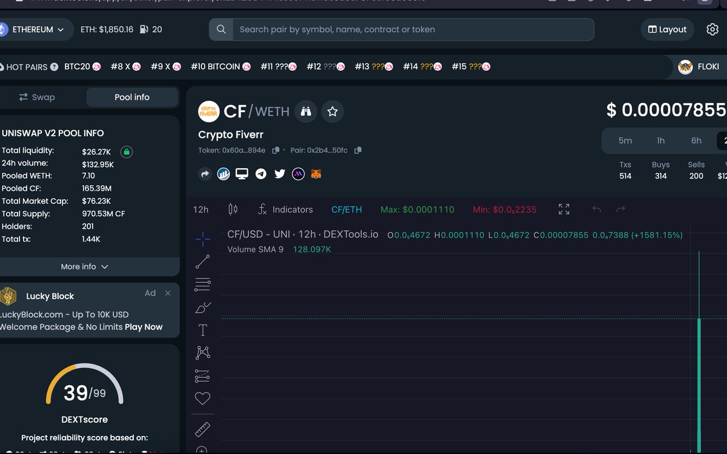Click the Holders 201 value
Viewport: 727px width, 454px height.
88,226
